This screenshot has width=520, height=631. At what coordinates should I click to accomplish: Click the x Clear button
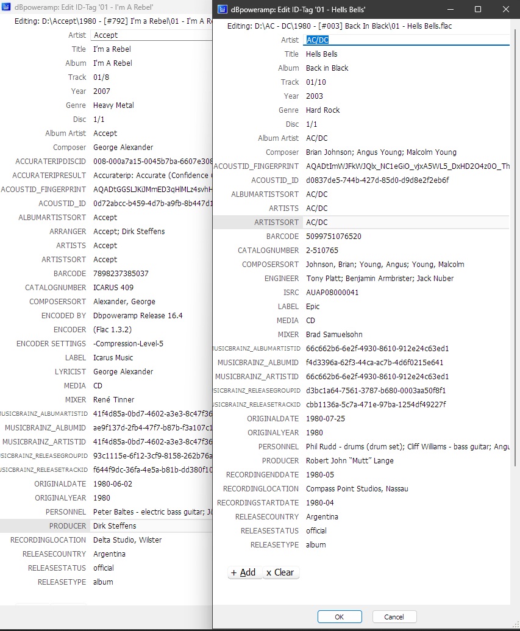point(280,572)
